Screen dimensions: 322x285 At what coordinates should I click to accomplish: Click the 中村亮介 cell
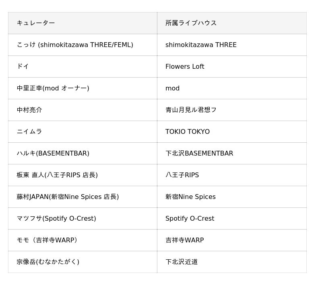coord(83,110)
